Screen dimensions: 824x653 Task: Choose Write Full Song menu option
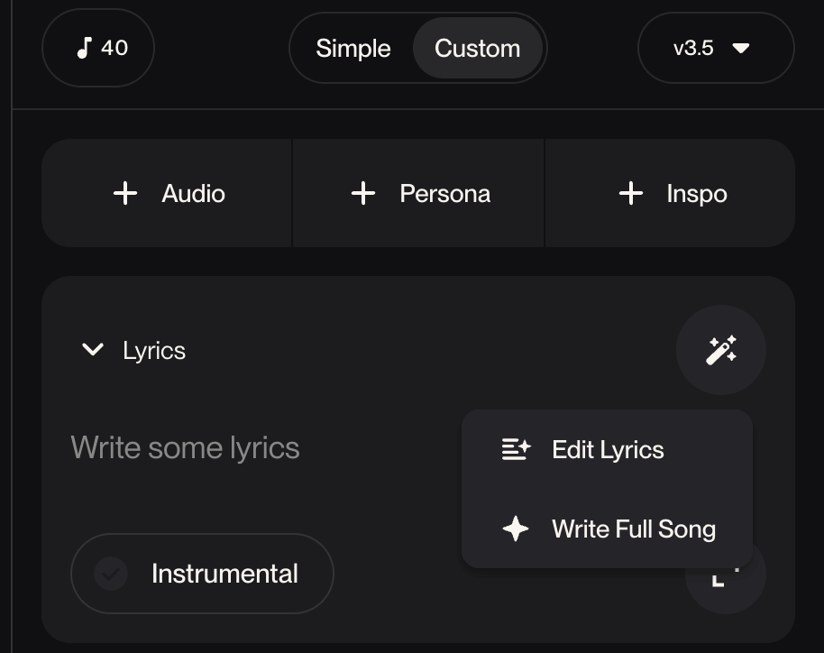(633, 529)
